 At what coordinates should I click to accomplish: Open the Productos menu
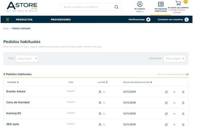[24, 20]
